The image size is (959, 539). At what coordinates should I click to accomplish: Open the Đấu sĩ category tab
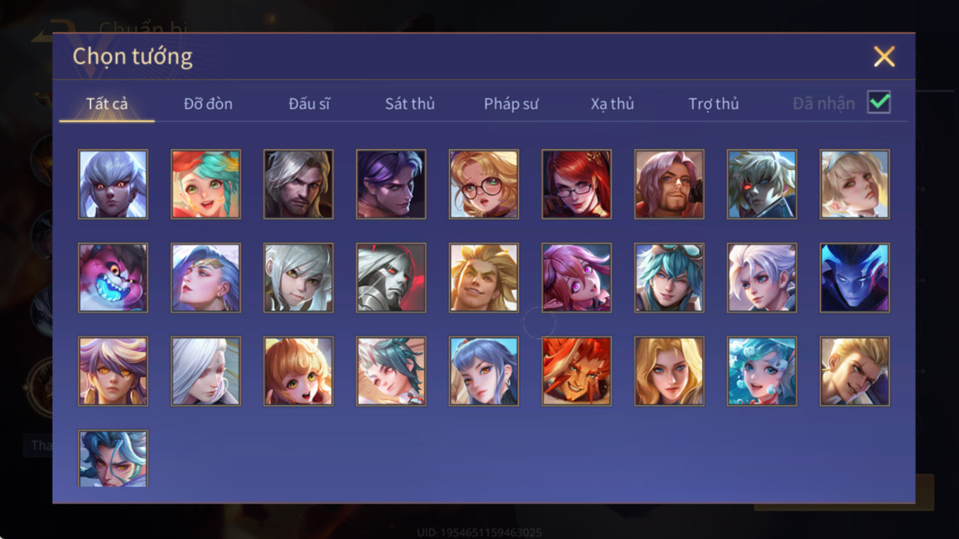click(309, 104)
